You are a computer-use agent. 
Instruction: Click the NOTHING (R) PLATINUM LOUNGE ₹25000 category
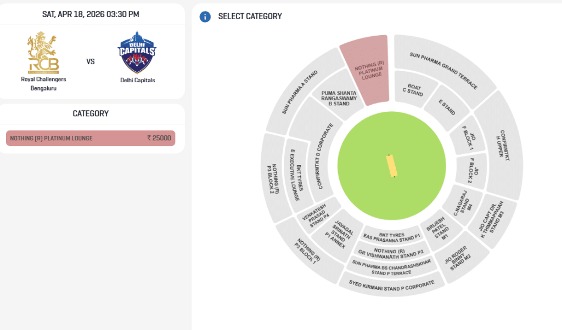click(89, 138)
